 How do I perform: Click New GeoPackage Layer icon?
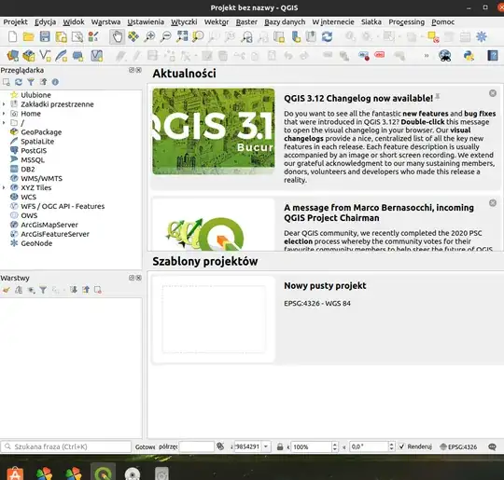(29, 56)
